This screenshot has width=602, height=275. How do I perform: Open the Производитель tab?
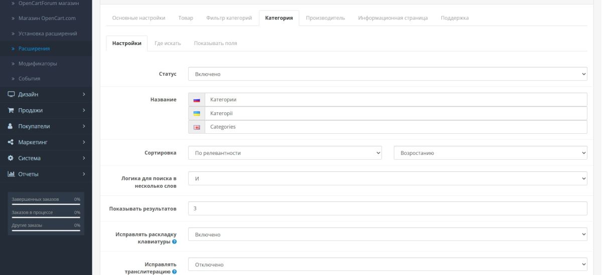(x=326, y=18)
